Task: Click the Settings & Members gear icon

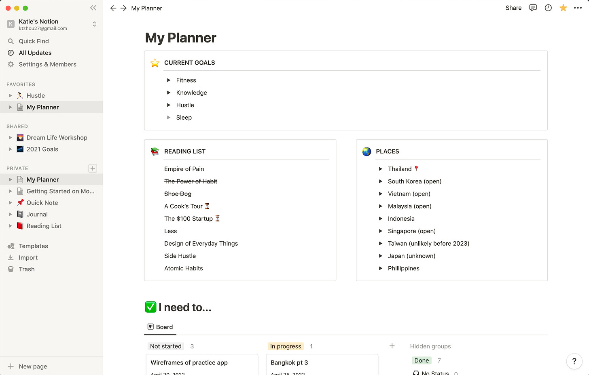Action: 11,64
